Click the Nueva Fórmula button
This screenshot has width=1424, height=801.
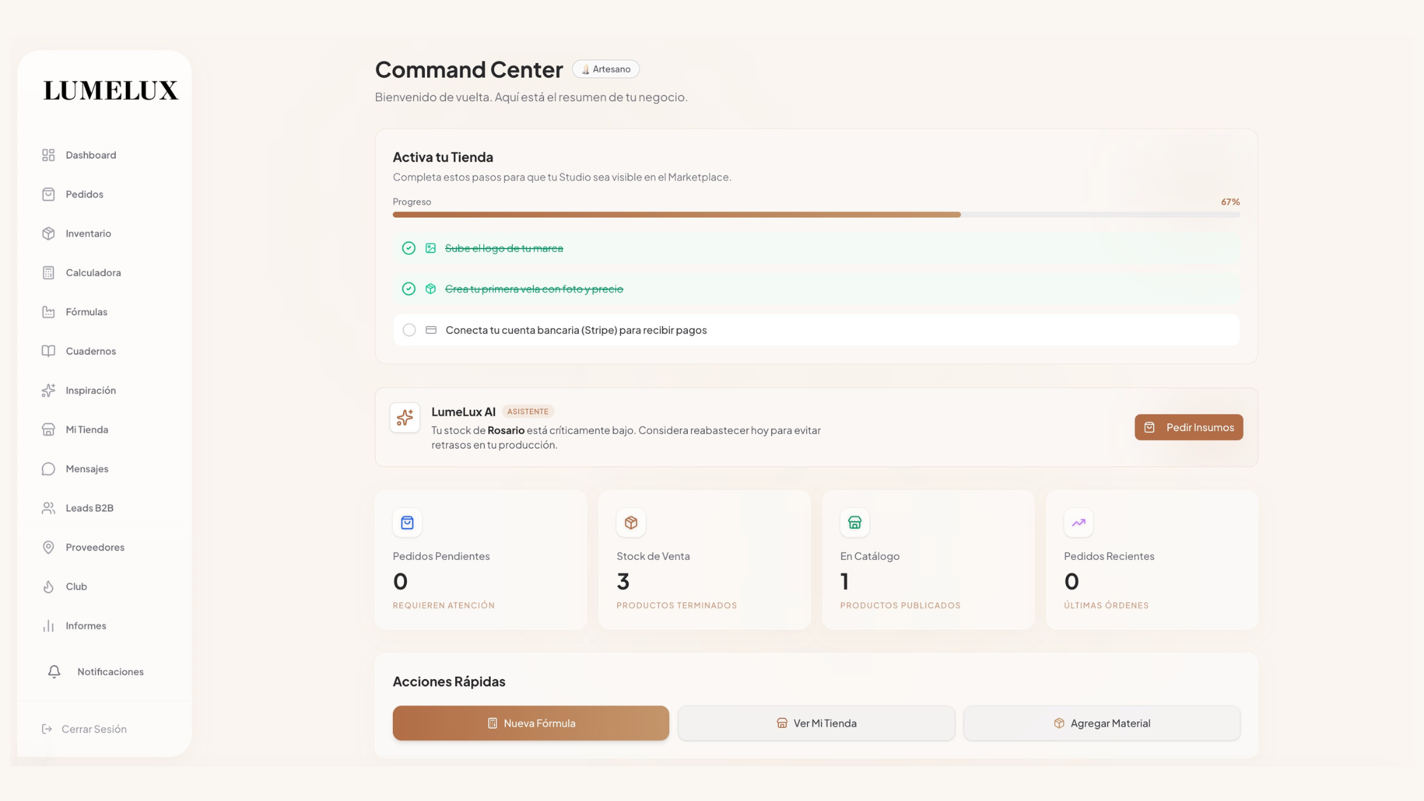click(x=530, y=723)
